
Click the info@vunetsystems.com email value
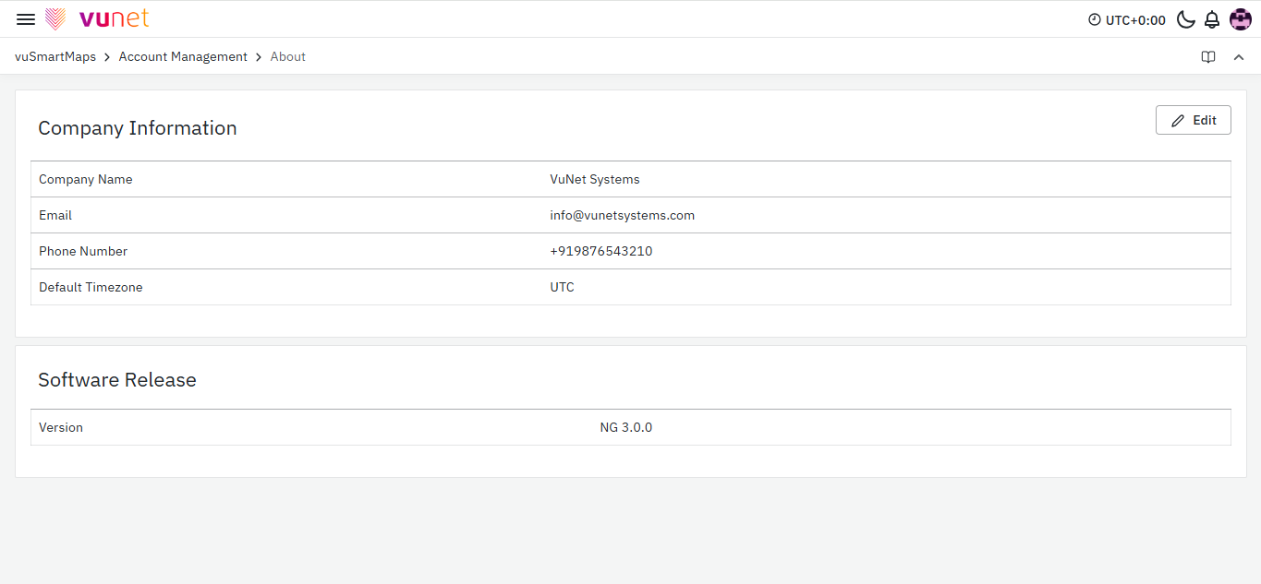622,215
